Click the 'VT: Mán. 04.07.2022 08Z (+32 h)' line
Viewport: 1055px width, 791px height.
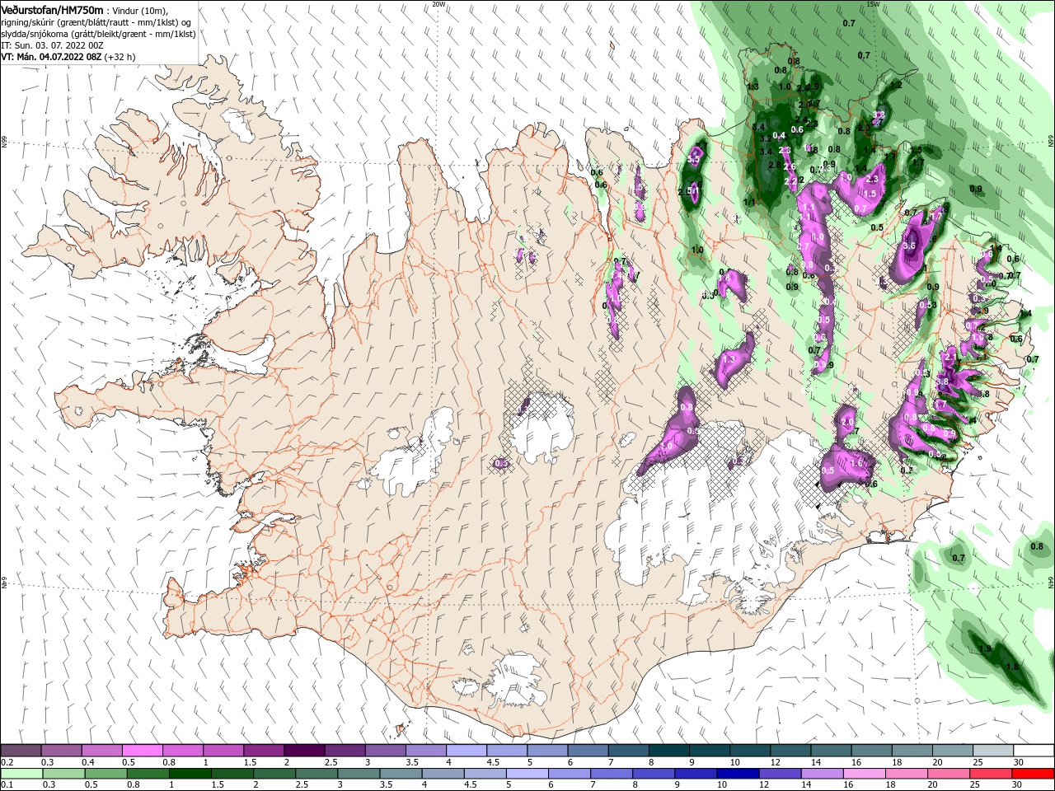(68, 57)
